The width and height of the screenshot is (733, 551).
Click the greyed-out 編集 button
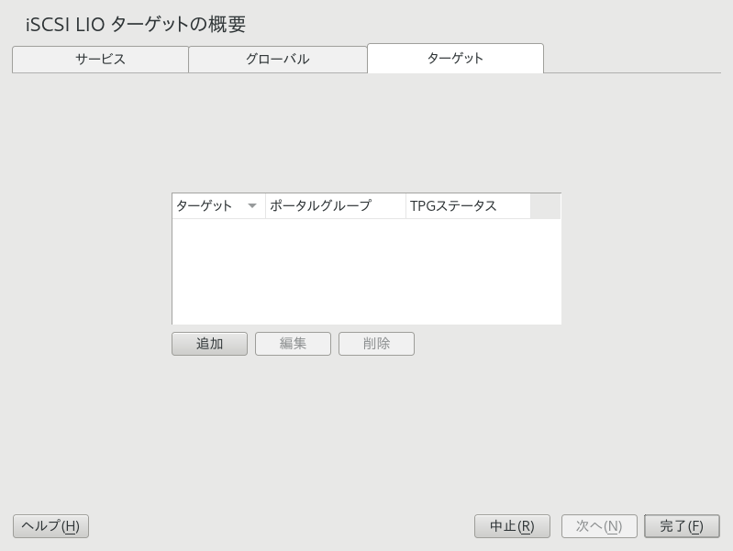293,344
